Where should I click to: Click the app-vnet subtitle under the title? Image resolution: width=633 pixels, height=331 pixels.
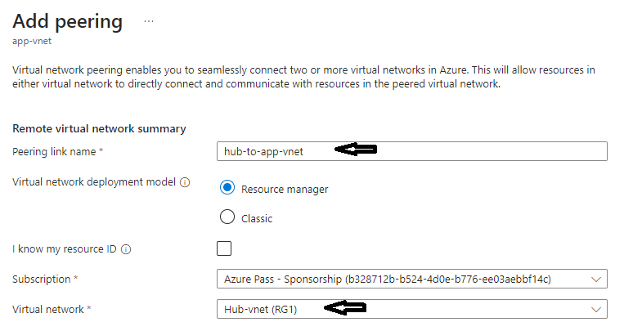pyautogui.click(x=32, y=39)
